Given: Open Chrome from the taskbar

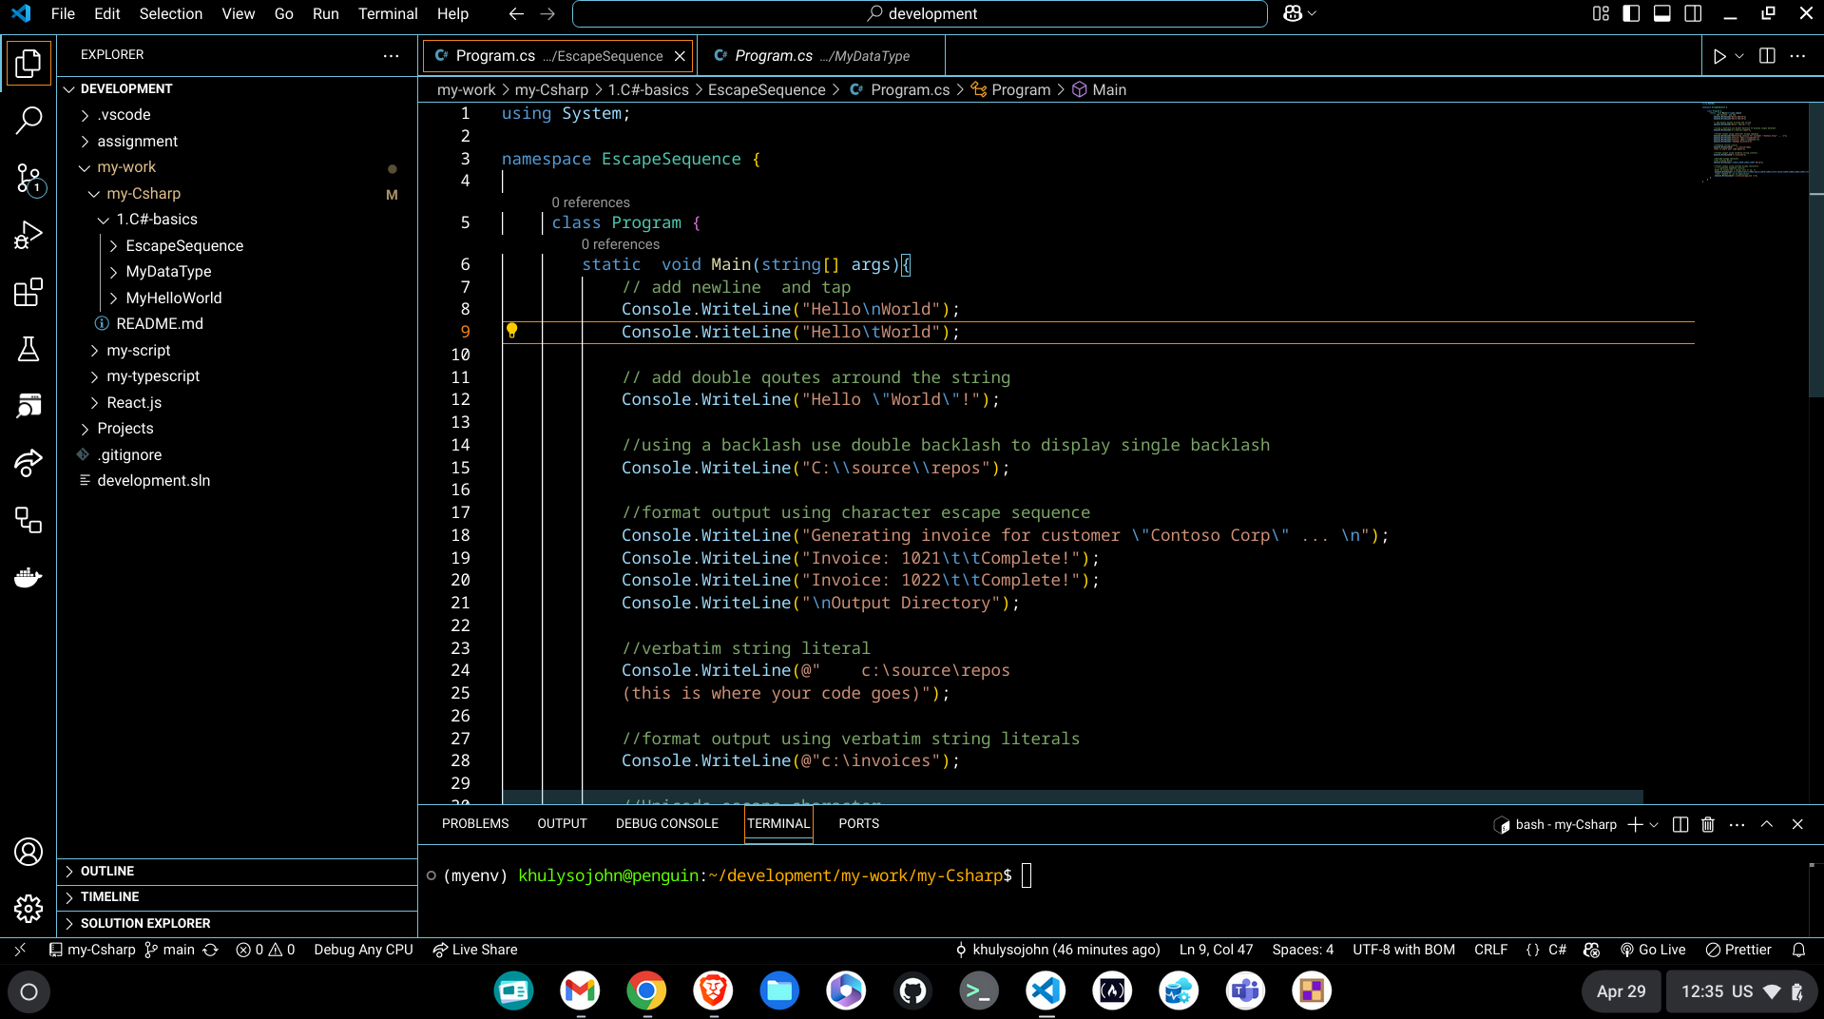Looking at the screenshot, I should coord(646,991).
